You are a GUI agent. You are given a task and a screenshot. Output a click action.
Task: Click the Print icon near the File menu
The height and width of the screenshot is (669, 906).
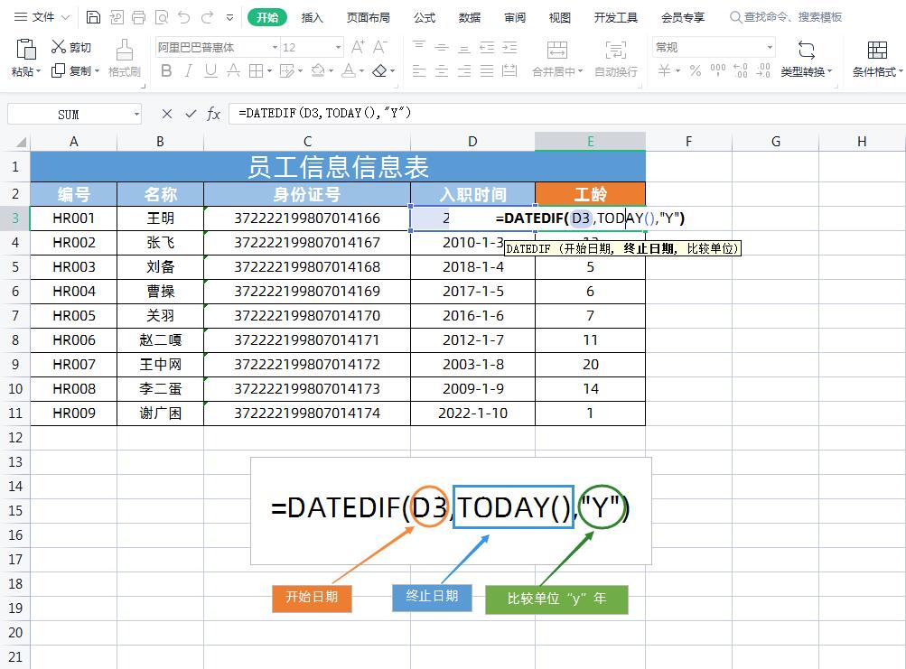pyautogui.click(x=138, y=16)
